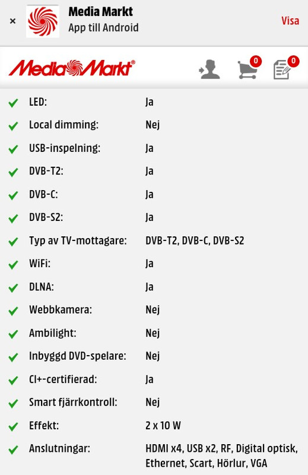
Task: Open the account login icon
Action: coord(209,69)
